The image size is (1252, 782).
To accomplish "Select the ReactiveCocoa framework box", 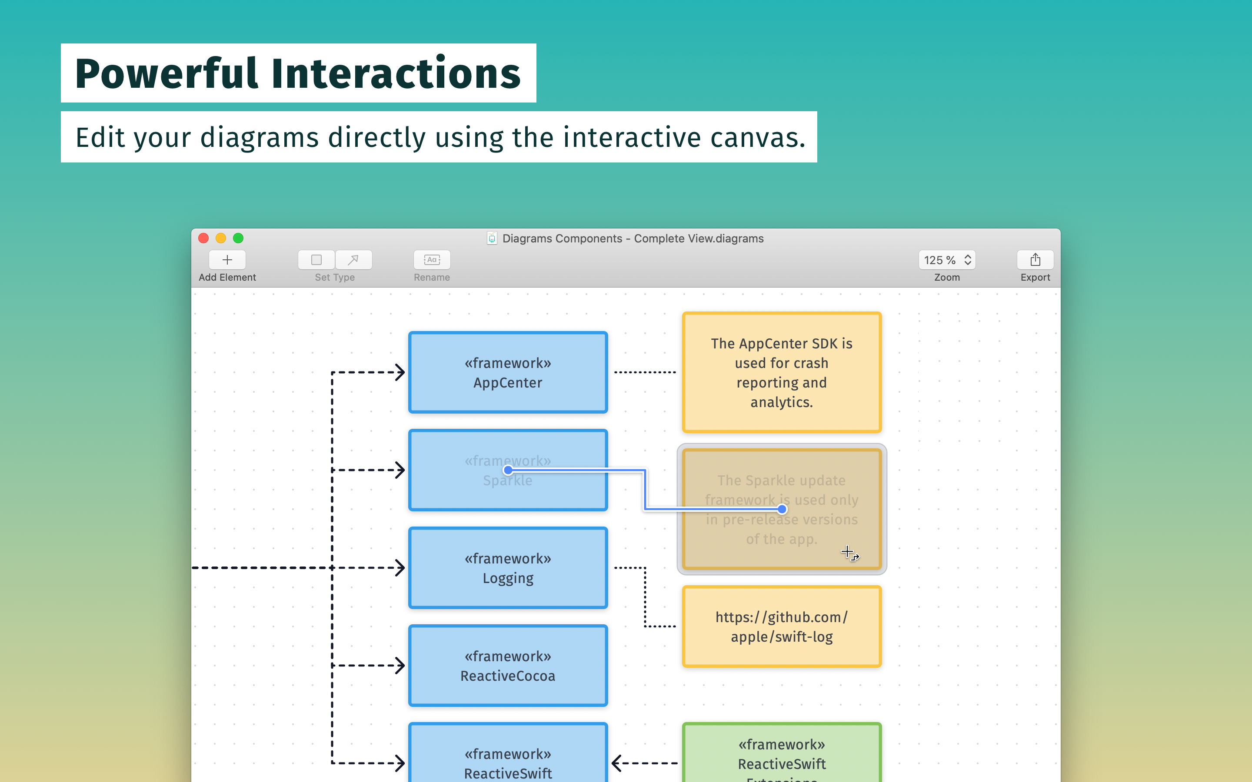I will tap(507, 666).
